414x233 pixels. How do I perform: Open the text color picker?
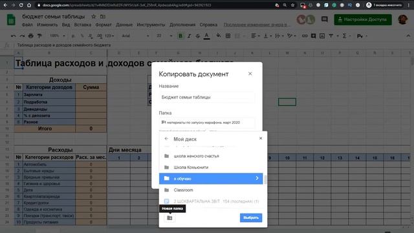(x=207, y=36)
